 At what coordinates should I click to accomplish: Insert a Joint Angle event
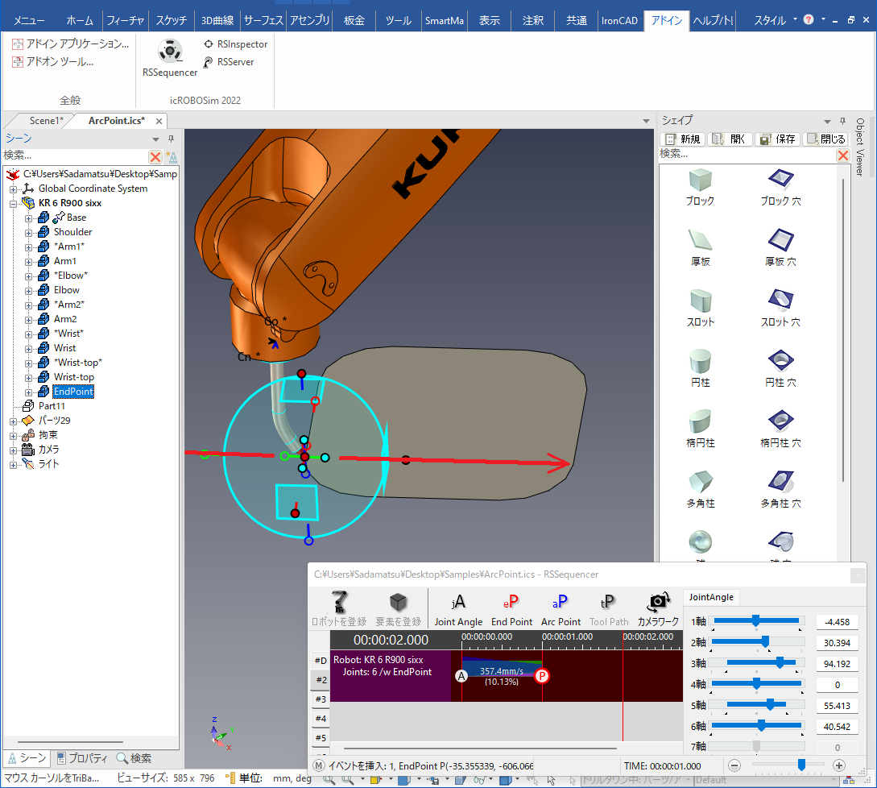(458, 608)
